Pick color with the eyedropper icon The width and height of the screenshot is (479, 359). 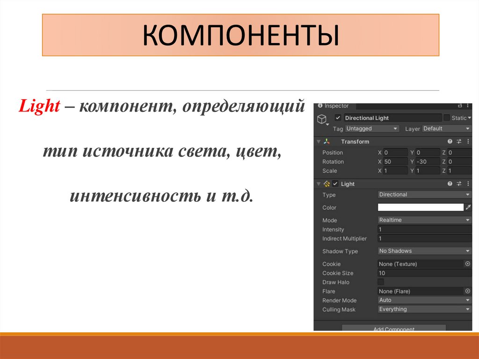468,207
